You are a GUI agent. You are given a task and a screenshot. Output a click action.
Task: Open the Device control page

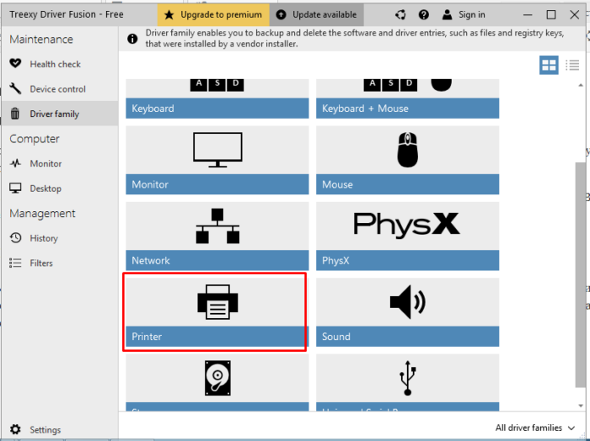click(x=60, y=88)
